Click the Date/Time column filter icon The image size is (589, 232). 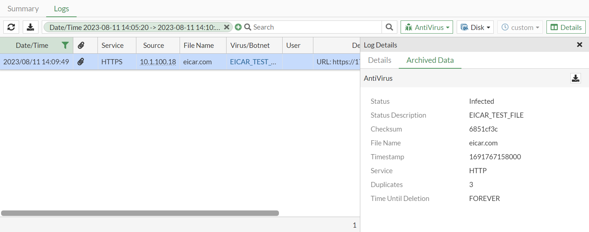(65, 45)
